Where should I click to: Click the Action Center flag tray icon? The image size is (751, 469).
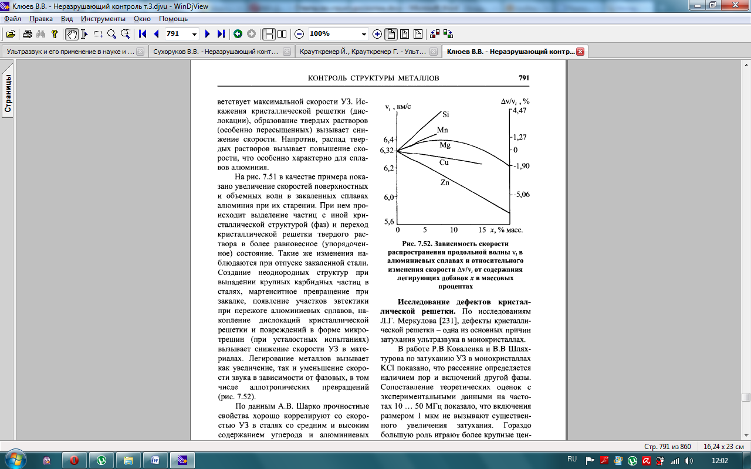coord(590,460)
